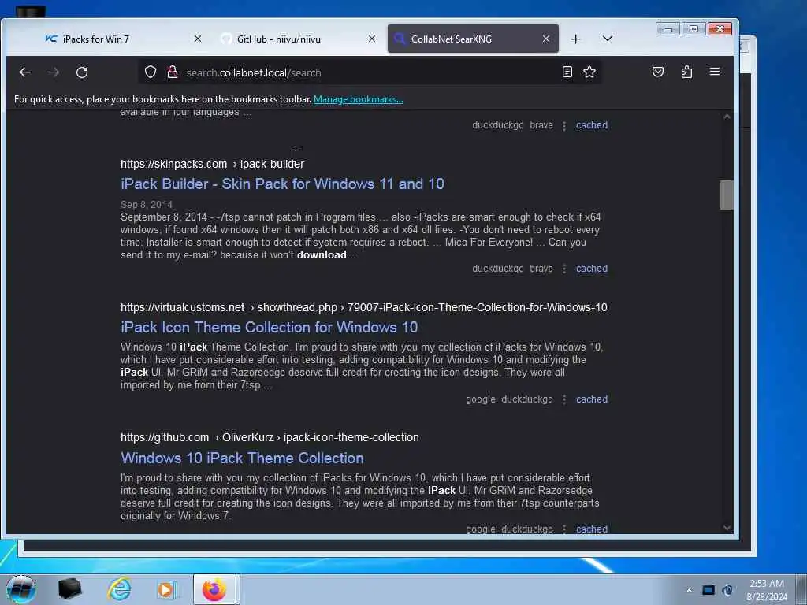Click the address bar URL field
This screenshot has width=807, height=605.
(x=370, y=72)
